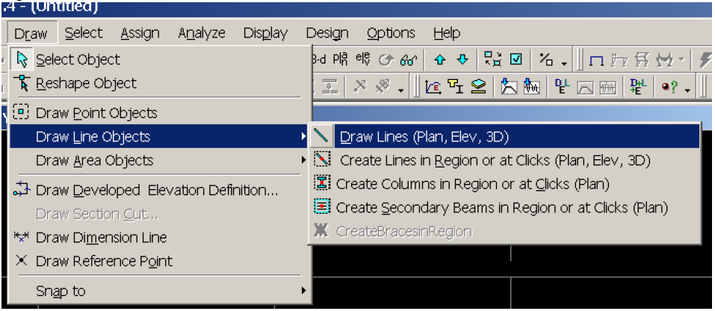Open the Assign menu
Viewport: 715px width, 311px height.
[140, 34]
